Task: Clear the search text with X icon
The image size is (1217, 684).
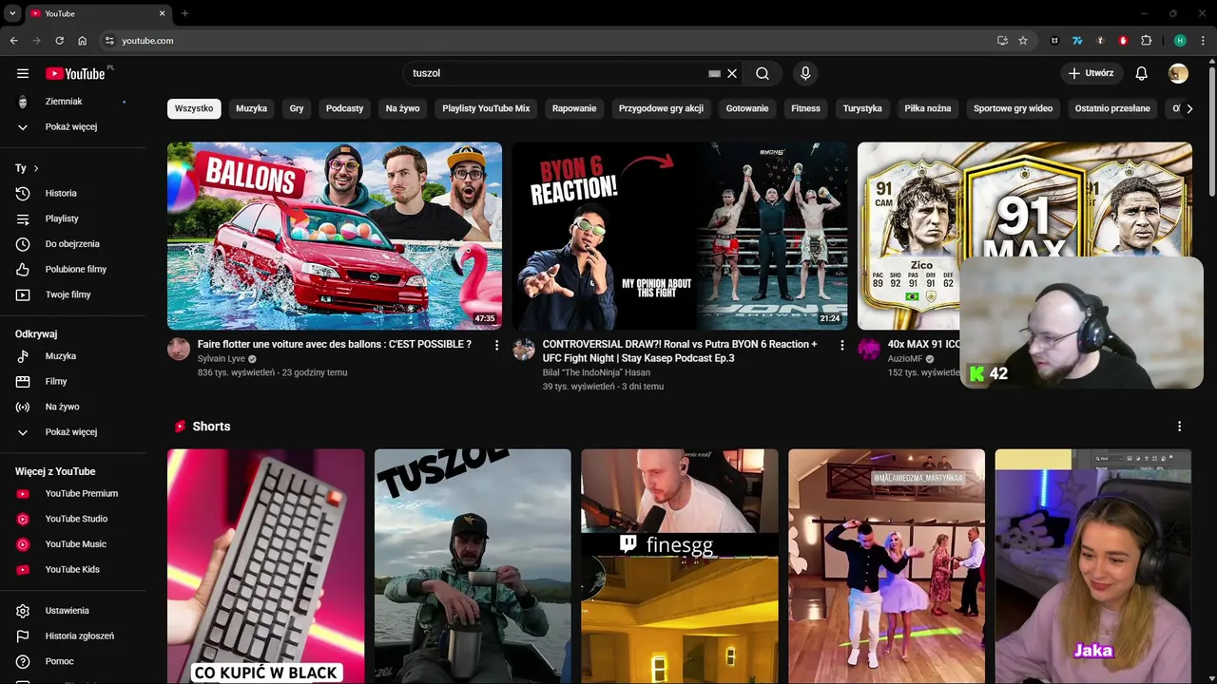Action: 732,73
